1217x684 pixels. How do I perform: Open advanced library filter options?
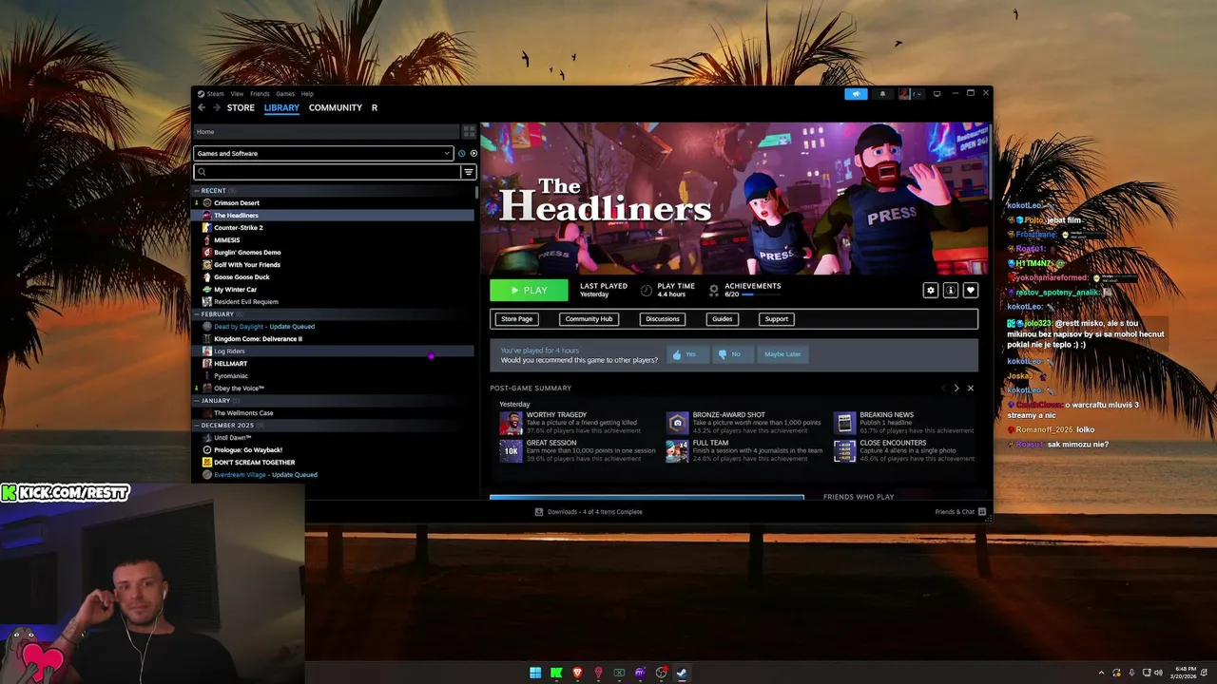tap(468, 172)
